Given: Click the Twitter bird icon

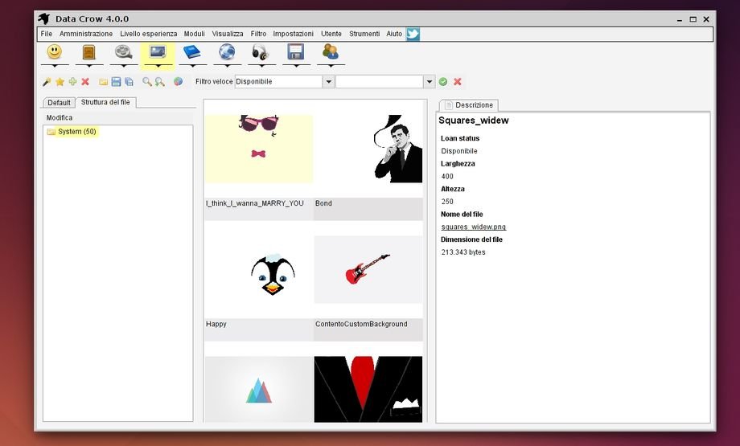Looking at the screenshot, I should 413,34.
